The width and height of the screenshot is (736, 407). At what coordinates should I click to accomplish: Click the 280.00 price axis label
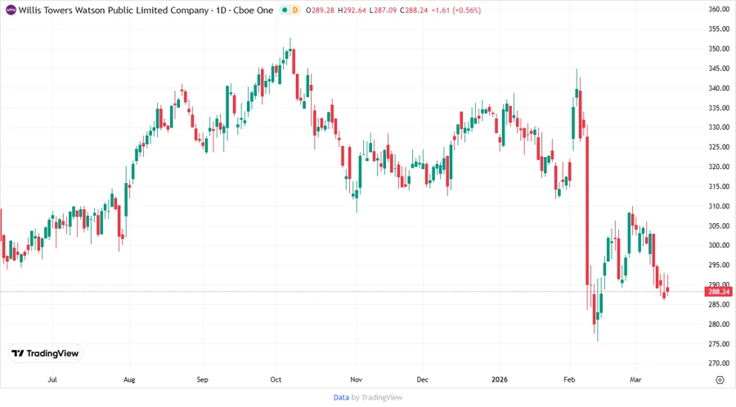coord(719,324)
